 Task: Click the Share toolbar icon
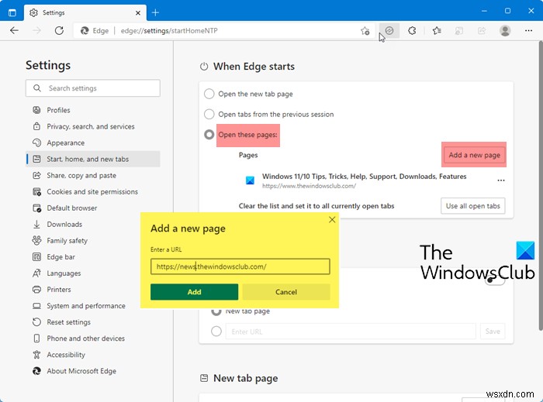click(482, 31)
